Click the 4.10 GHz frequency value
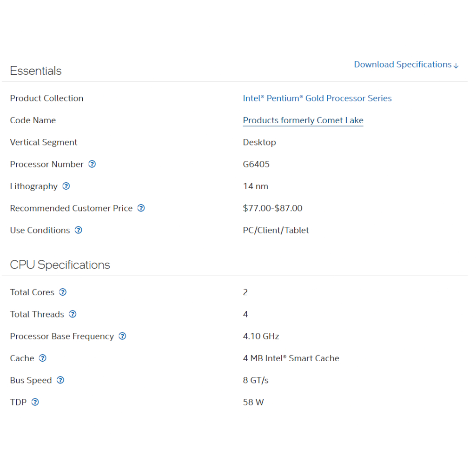 click(261, 336)
